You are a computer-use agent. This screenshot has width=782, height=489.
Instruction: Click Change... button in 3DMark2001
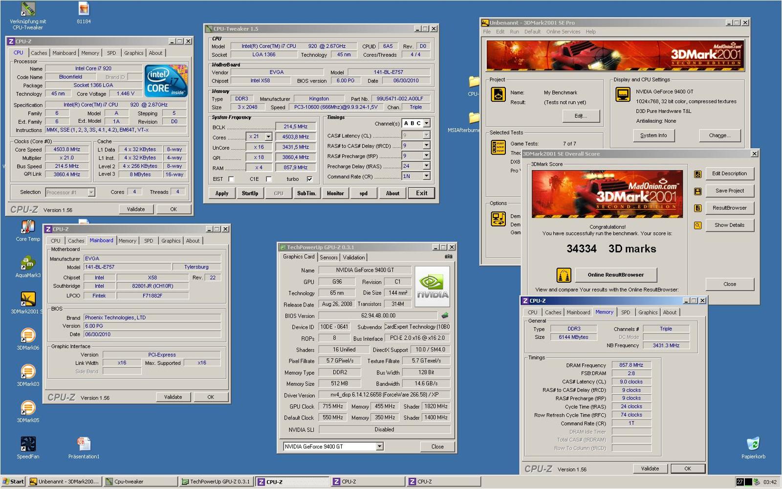click(719, 135)
